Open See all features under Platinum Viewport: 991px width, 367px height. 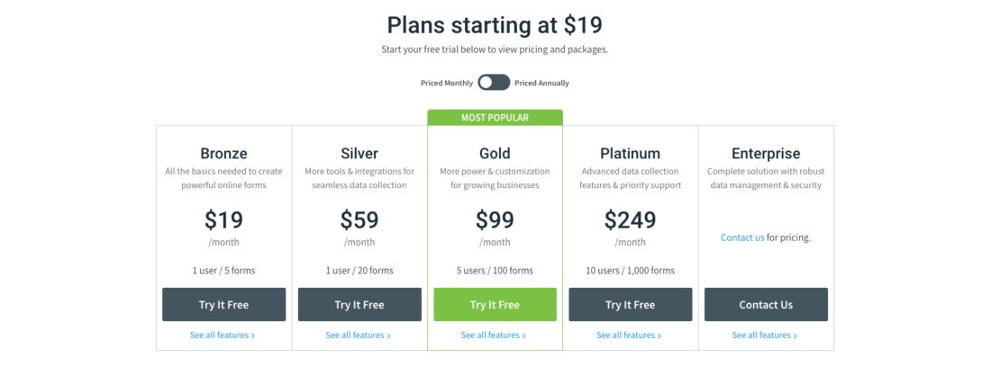coord(629,336)
